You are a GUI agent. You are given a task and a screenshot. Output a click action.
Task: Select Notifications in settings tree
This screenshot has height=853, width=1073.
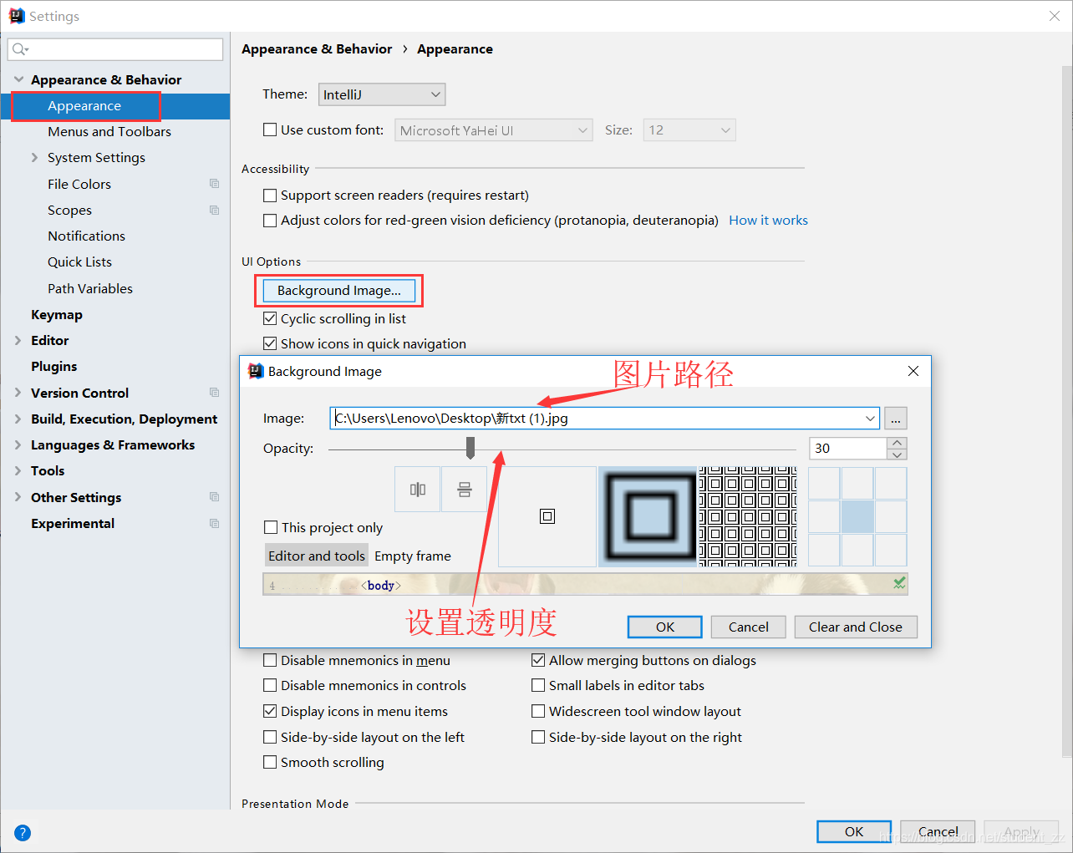click(86, 236)
